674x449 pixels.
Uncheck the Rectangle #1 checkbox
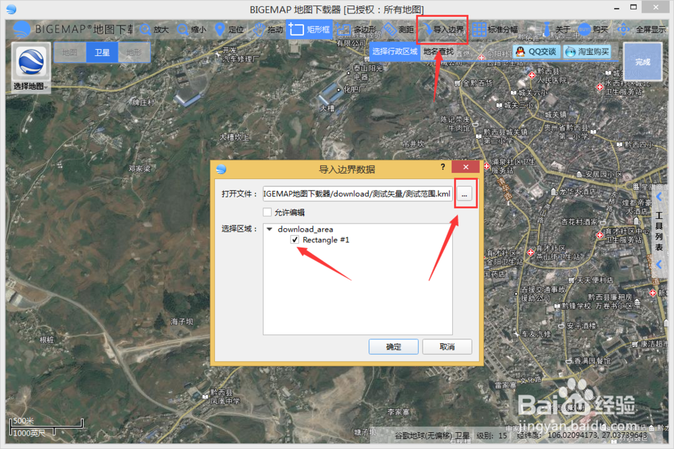(x=295, y=240)
